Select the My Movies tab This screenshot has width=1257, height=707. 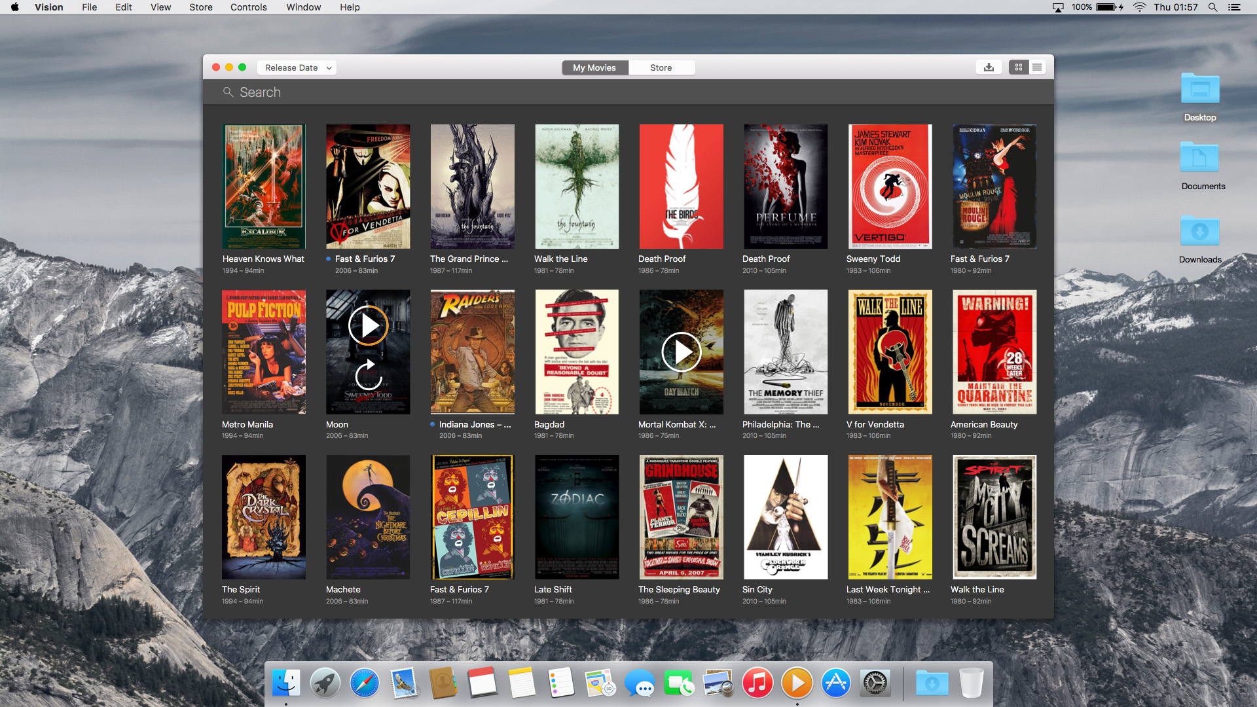(594, 67)
